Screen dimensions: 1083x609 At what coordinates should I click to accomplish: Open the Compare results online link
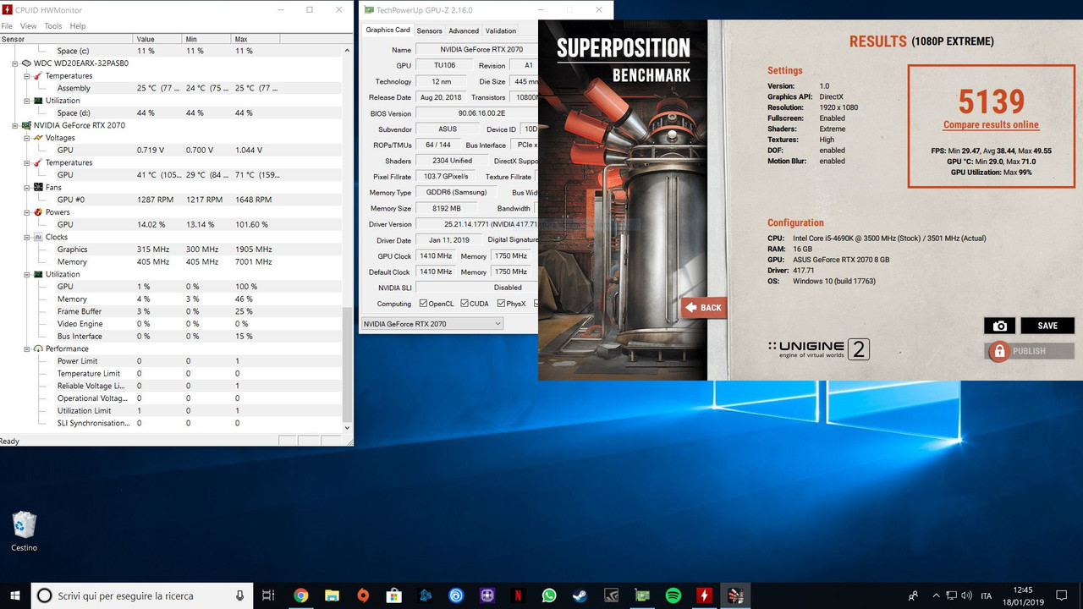click(x=991, y=125)
